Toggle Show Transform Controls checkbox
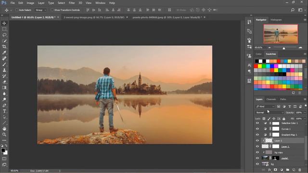The image size is (308, 173). (x=52, y=10)
